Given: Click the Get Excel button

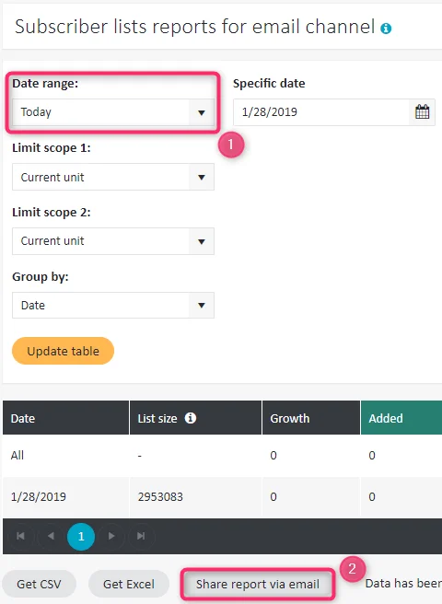Looking at the screenshot, I should pyautogui.click(x=129, y=584).
